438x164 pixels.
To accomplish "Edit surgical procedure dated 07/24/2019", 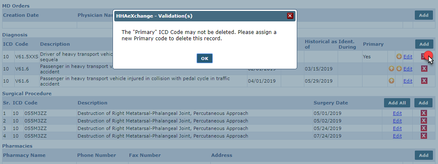I will 397,136.
